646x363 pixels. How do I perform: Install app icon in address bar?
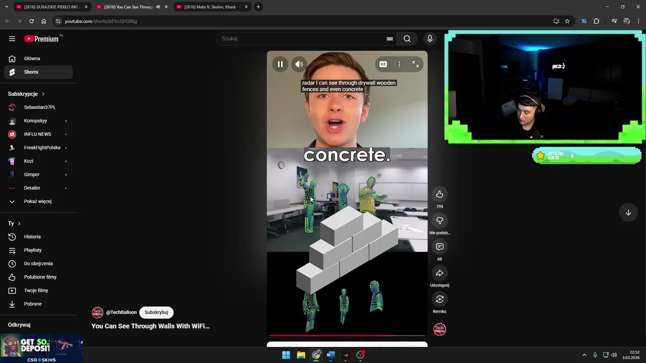tap(556, 21)
